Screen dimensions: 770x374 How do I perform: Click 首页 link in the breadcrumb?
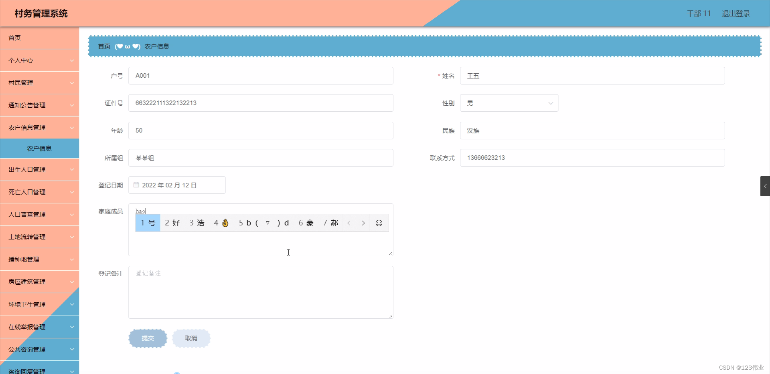(103, 46)
